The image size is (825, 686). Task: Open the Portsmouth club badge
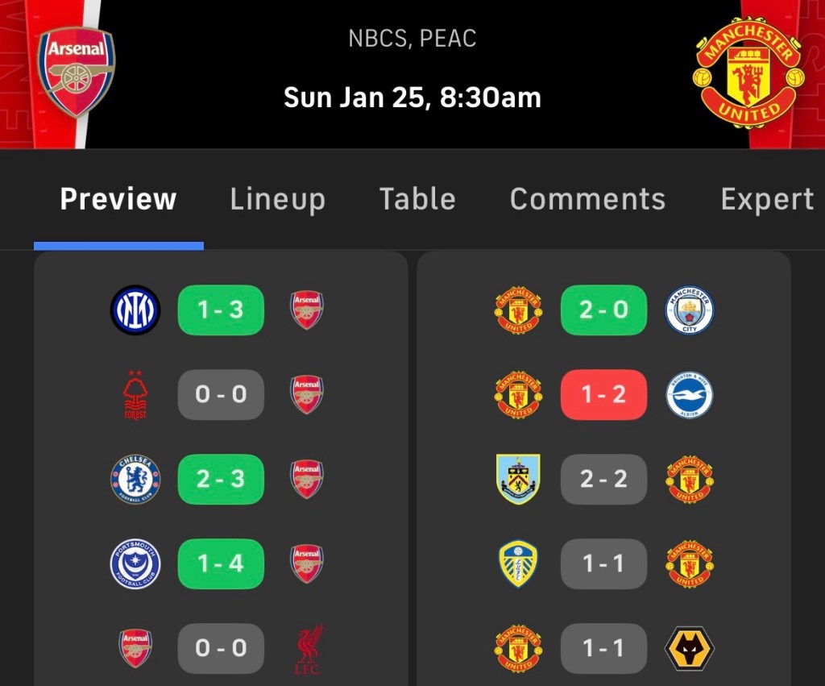(x=135, y=564)
